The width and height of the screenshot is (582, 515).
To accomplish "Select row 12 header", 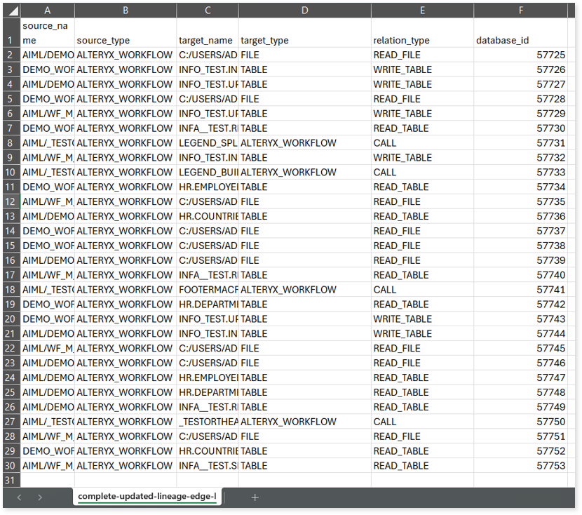I will click(x=11, y=201).
